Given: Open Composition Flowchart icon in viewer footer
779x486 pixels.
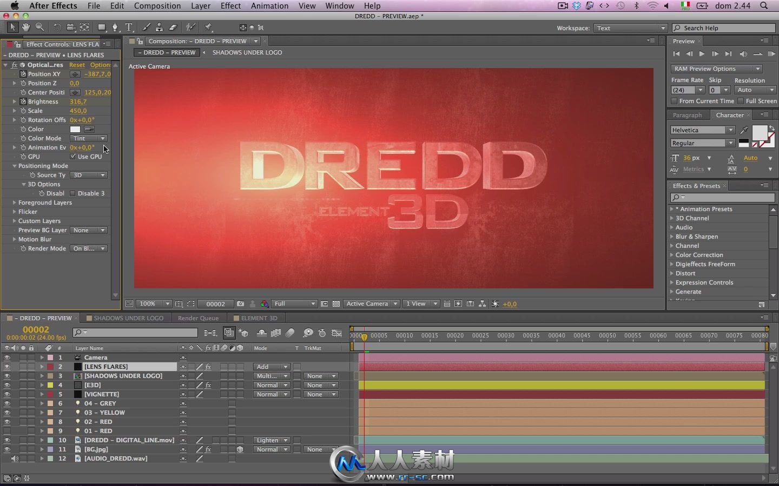Looking at the screenshot, I should [482, 304].
